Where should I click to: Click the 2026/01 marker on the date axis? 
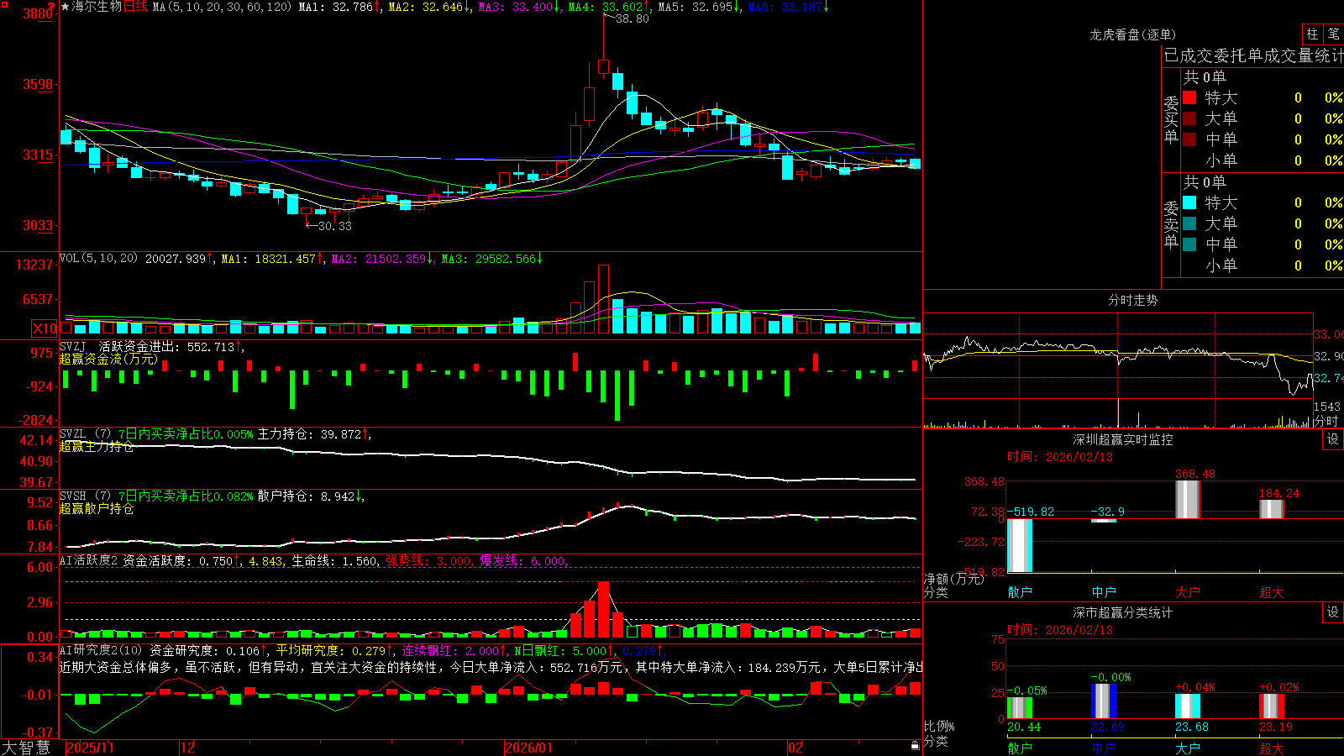pos(528,748)
